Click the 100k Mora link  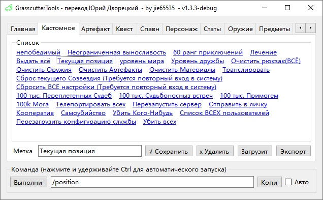tap(33, 104)
